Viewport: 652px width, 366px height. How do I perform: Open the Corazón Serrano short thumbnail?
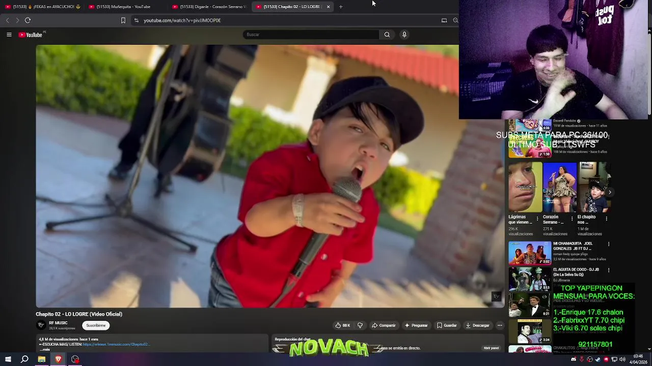point(560,187)
